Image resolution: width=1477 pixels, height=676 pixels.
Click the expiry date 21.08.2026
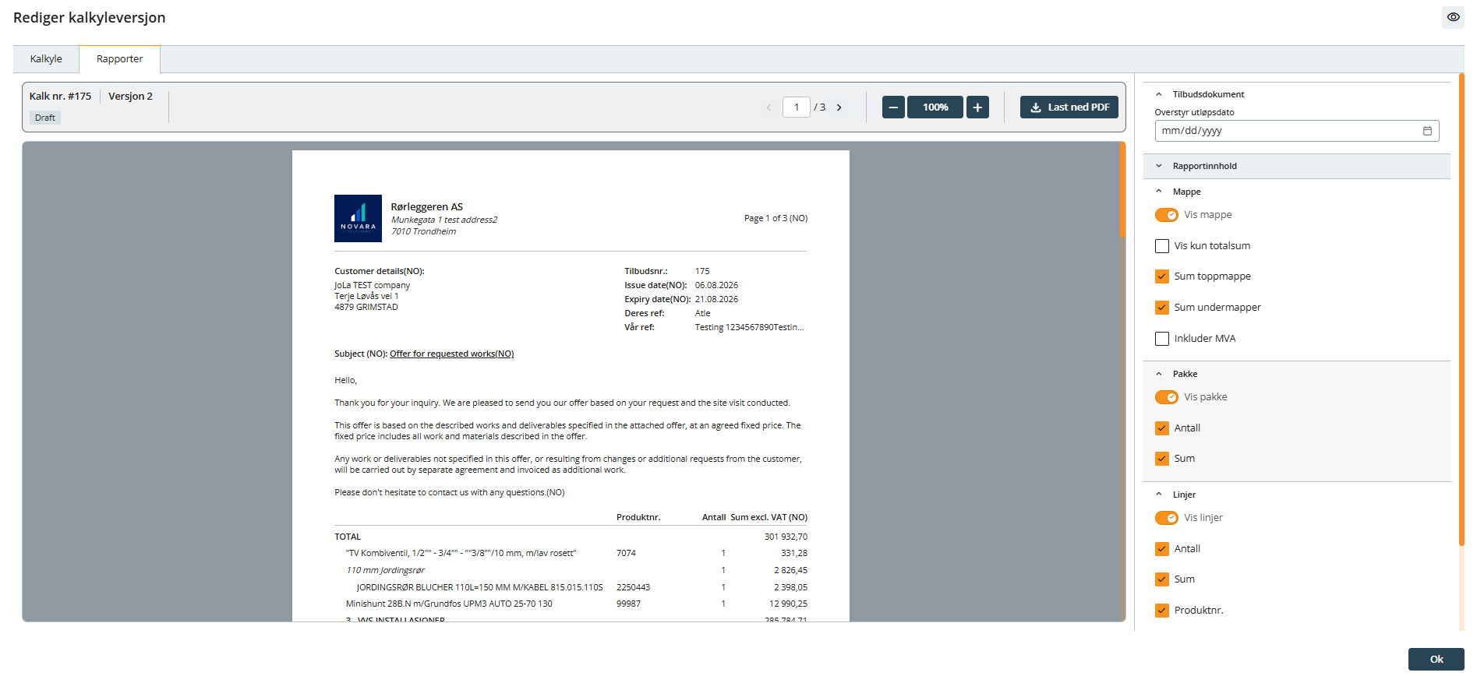click(x=716, y=300)
